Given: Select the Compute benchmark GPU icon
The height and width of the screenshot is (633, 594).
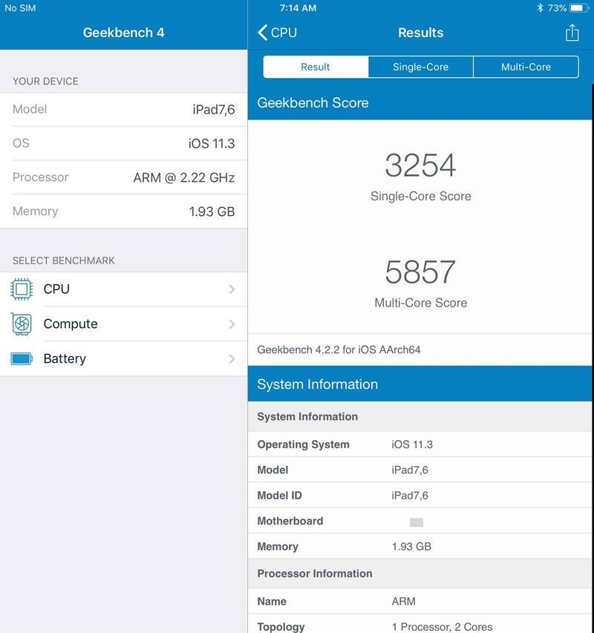Looking at the screenshot, I should 22,324.
